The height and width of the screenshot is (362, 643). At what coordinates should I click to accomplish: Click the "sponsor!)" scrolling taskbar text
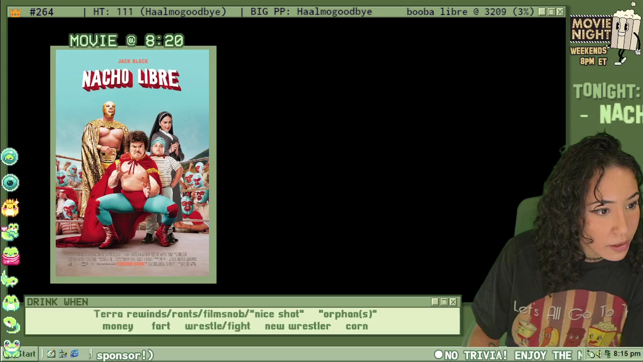pyautogui.click(x=125, y=355)
